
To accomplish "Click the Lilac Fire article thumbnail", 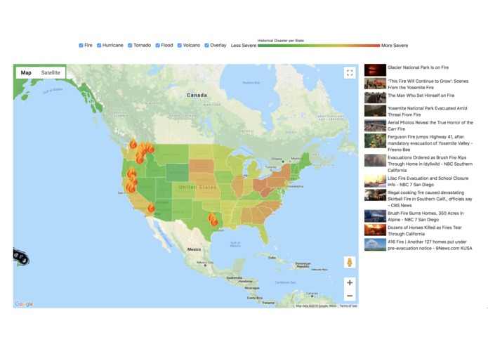I will pos(375,181).
